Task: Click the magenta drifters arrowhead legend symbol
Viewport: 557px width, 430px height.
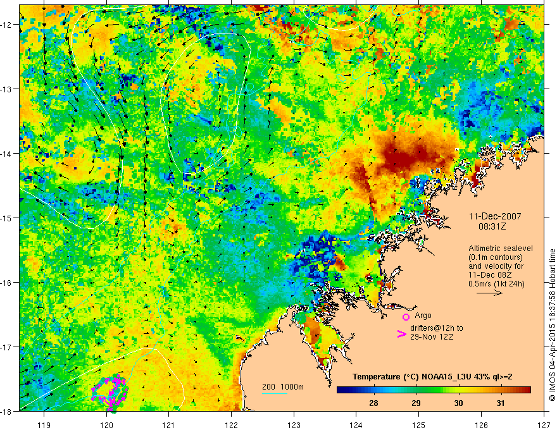Action: [401, 334]
